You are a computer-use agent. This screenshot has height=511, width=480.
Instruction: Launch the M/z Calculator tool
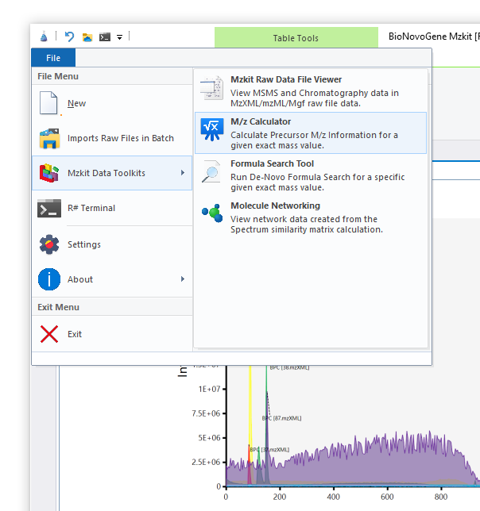pyautogui.click(x=310, y=133)
